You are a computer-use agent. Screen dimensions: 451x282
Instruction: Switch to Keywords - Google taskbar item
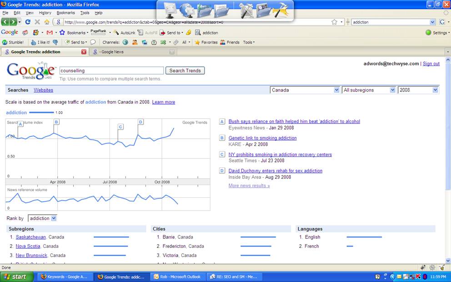click(65, 277)
